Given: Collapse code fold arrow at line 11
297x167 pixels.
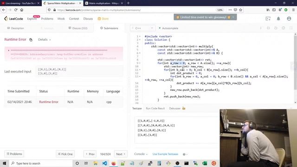Looking at the screenshot, I should click(x=140, y=70).
